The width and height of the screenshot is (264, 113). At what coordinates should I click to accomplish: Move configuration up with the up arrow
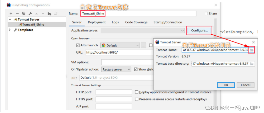point(37,14)
